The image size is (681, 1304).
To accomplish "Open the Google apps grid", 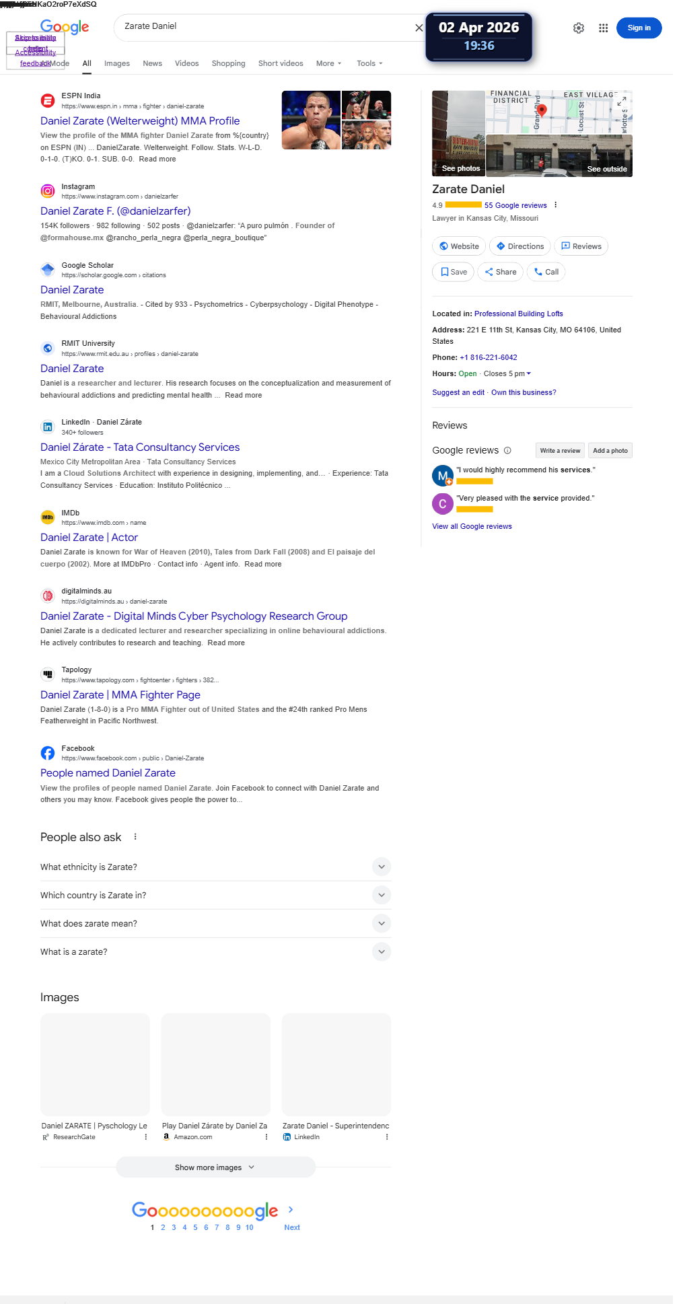I will pyautogui.click(x=604, y=28).
